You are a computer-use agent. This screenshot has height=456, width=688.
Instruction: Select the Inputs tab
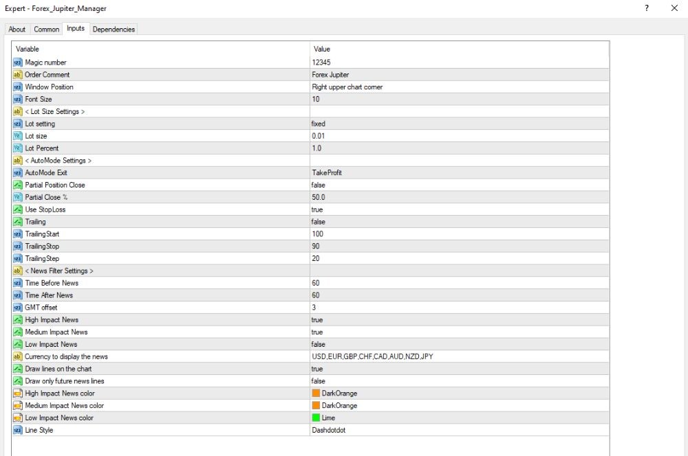(76, 28)
